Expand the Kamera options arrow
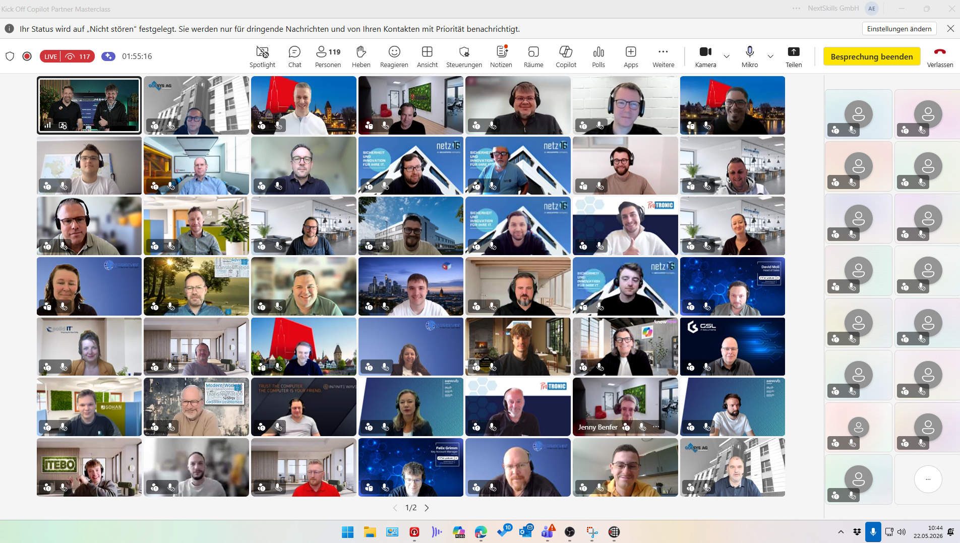 [727, 56]
